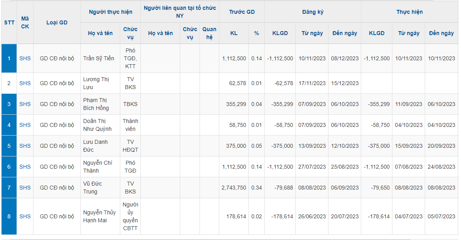Click the SHS ticker link in row 2
The height and width of the screenshot is (240, 461).
pyautogui.click(x=25, y=83)
